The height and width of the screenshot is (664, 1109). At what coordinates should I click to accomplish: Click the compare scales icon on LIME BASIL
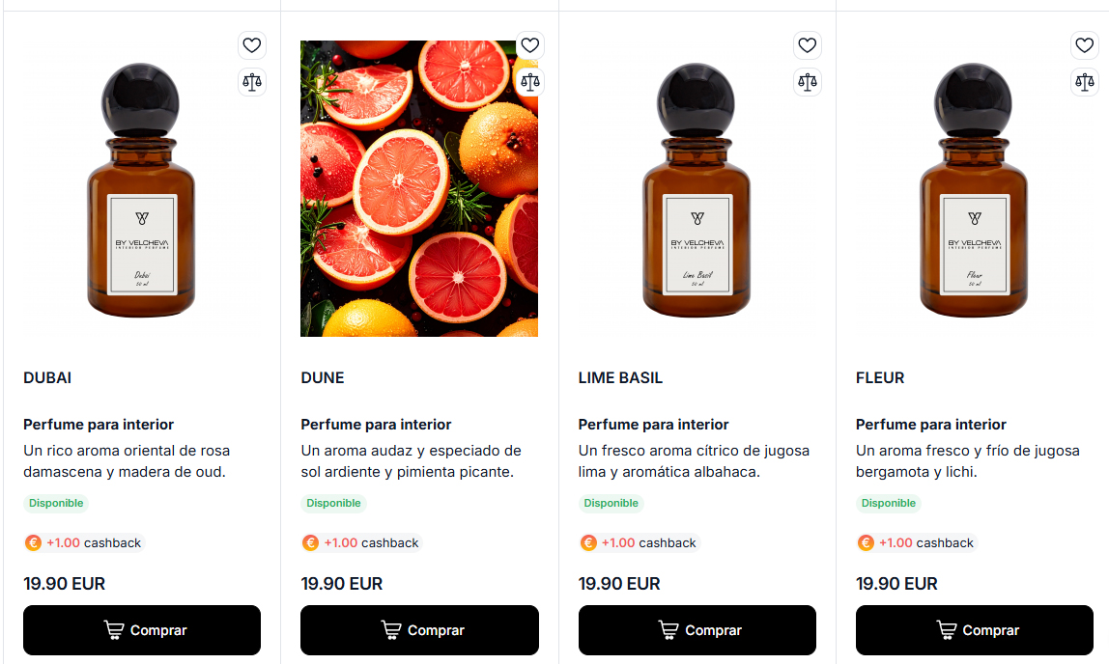[x=808, y=82]
